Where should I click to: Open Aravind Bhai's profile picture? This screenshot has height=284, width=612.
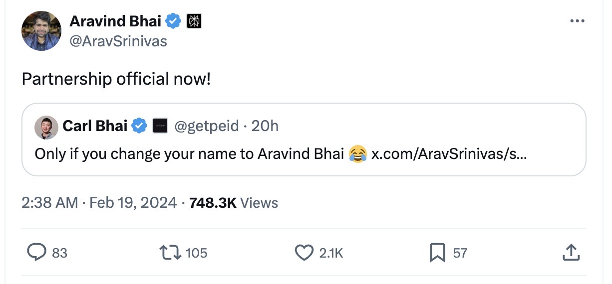(41, 30)
